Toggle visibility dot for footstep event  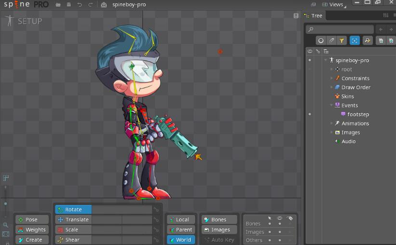point(310,114)
